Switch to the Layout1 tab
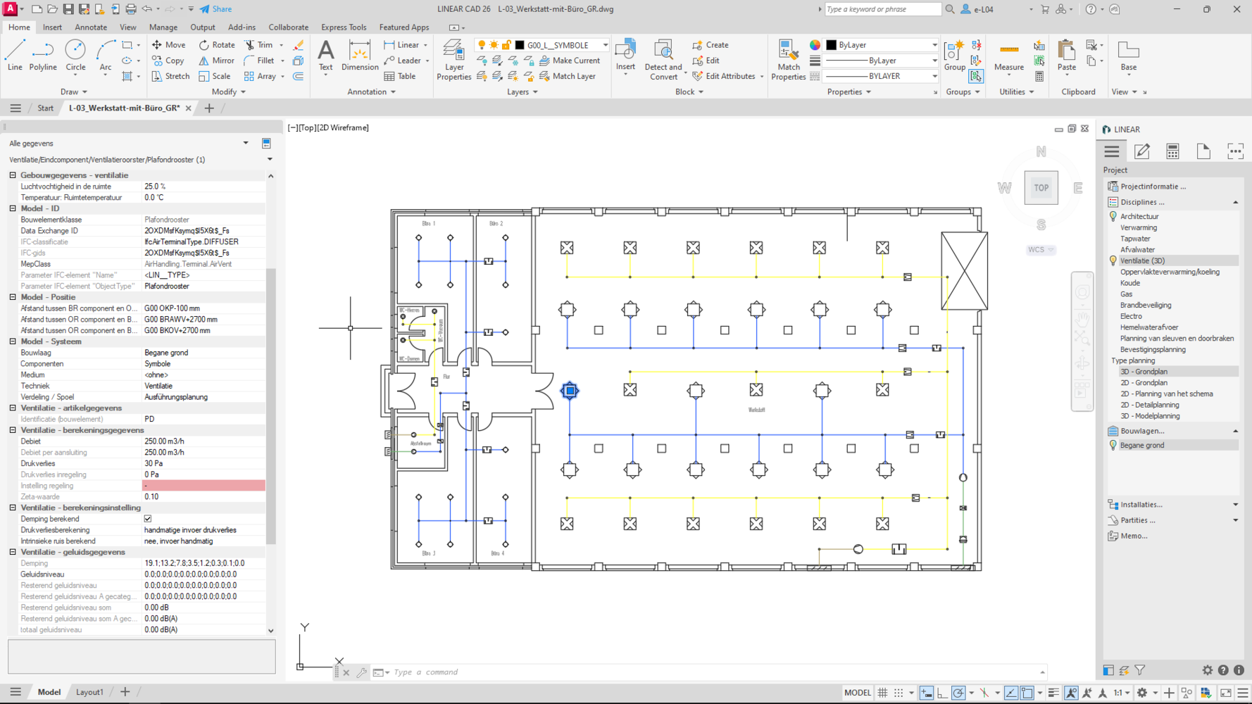The height and width of the screenshot is (704, 1252). pyautogui.click(x=89, y=692)
